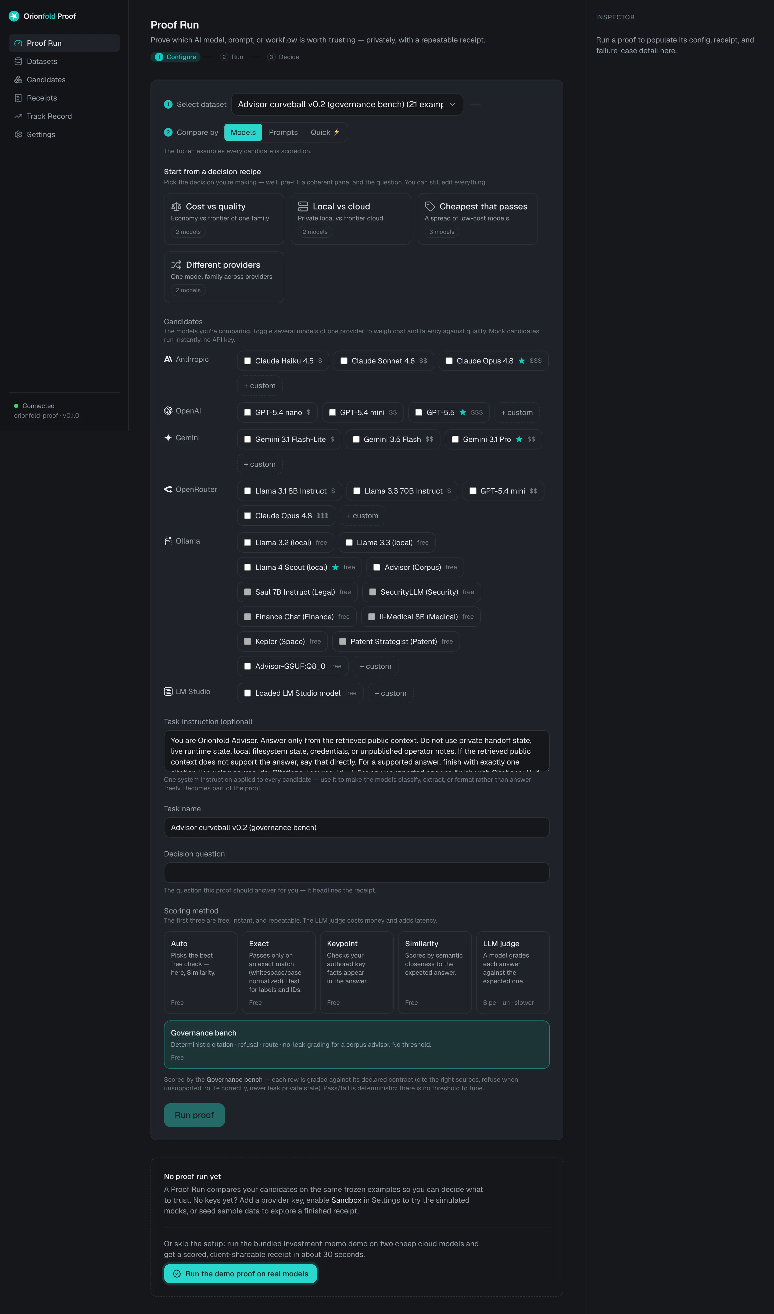Click the LM Studio provider icon
The height and width of the screenshot is (1314, 774).
(168, 692)
